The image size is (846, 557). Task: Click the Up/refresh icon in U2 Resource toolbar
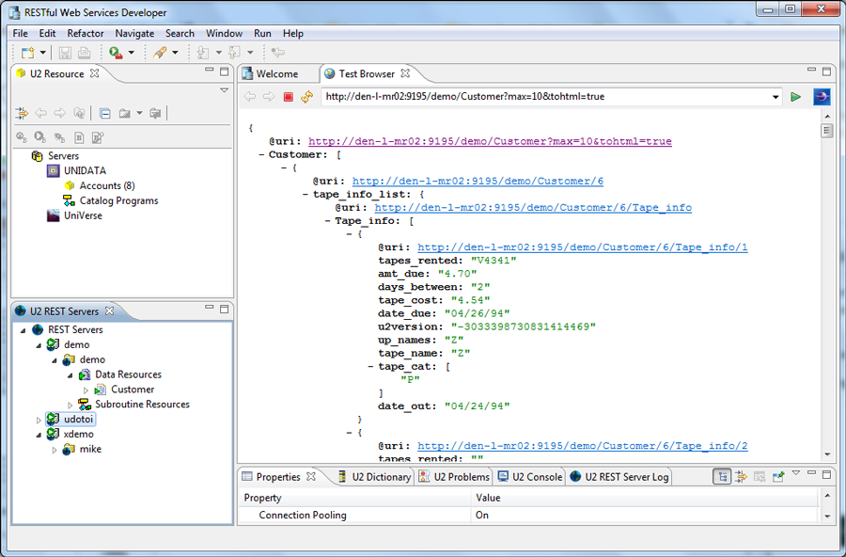point(79,113)
